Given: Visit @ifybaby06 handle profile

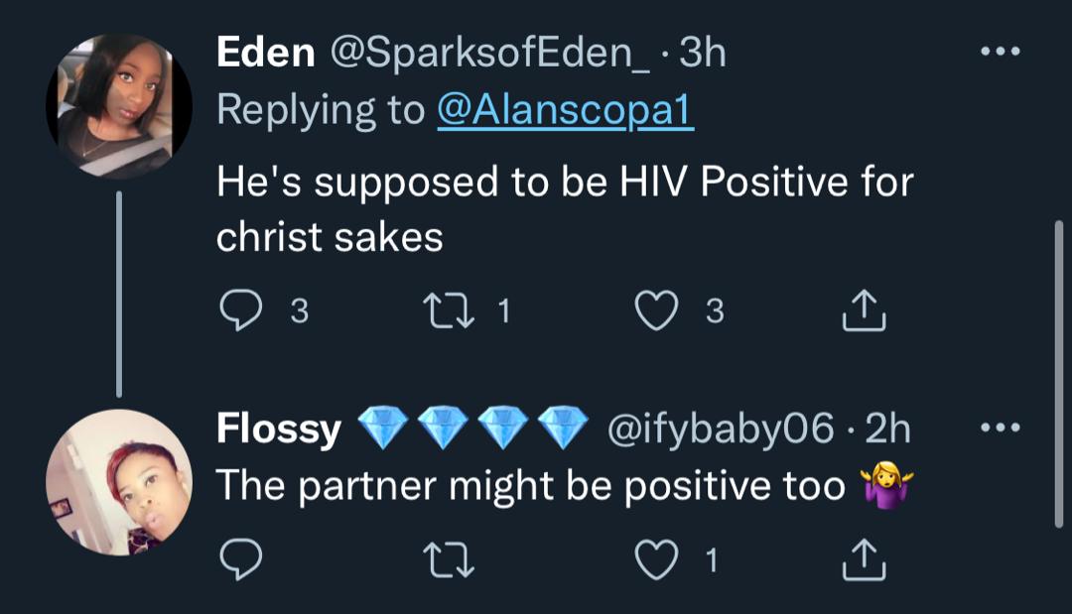Looking at the screenshot, I should (x=720, y=429).
